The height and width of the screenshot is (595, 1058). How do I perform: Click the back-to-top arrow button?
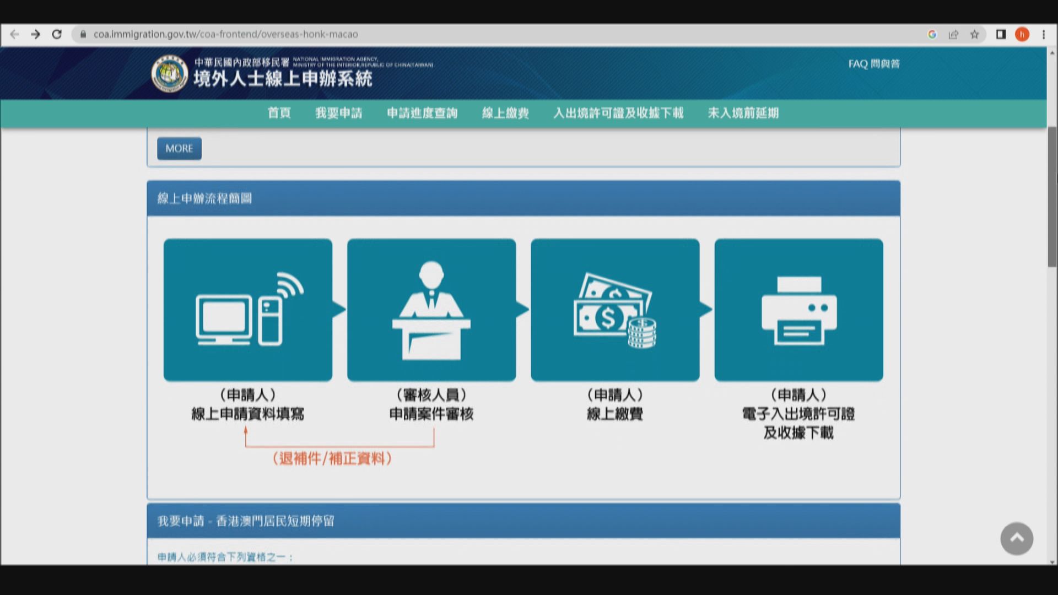pos(1017,539)
